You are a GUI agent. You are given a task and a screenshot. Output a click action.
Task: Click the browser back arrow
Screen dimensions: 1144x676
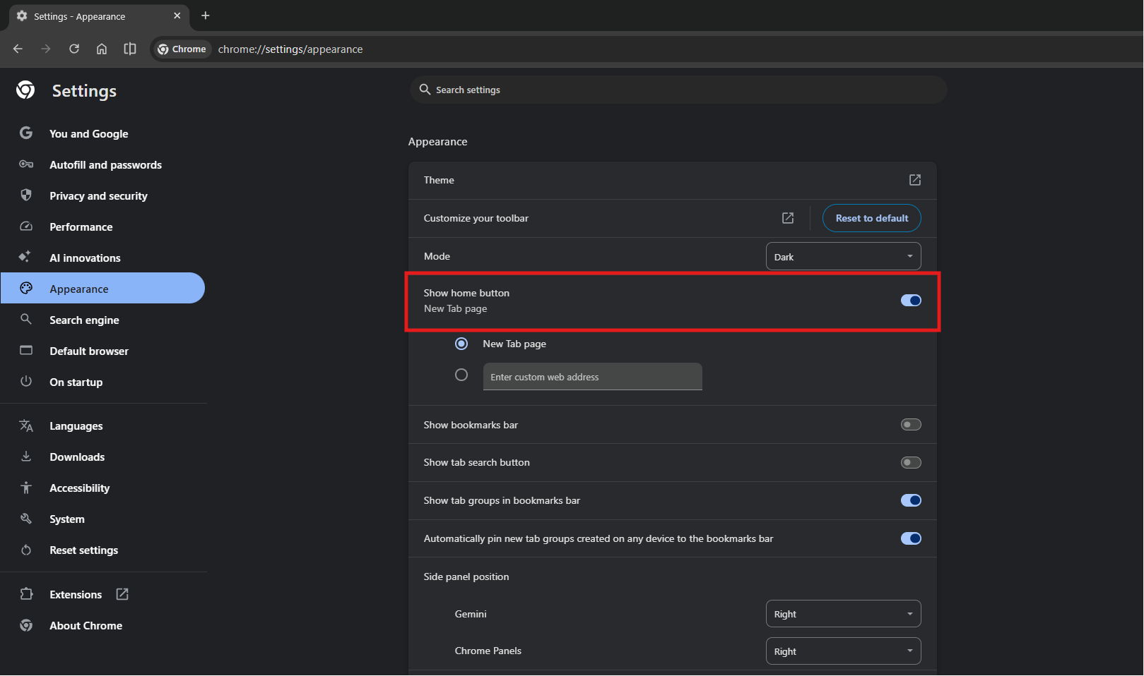click(18, 49)
